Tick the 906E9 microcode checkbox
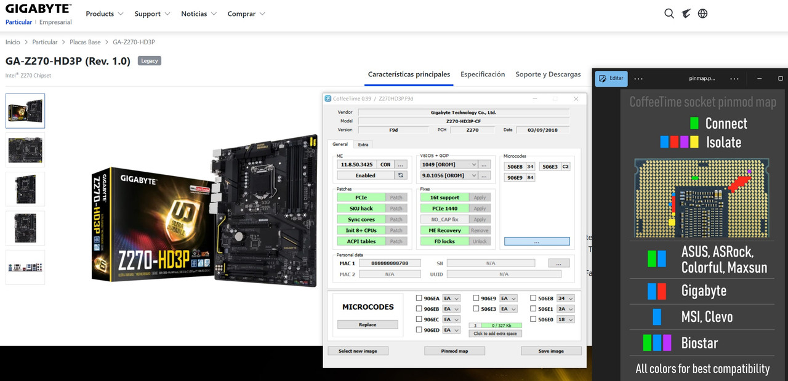The image size is (788, 381). (x=476, y=299)
